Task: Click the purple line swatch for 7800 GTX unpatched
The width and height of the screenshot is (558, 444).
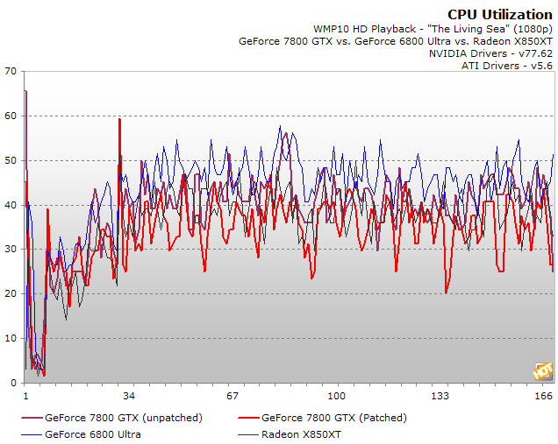Action: pos(32,418)
